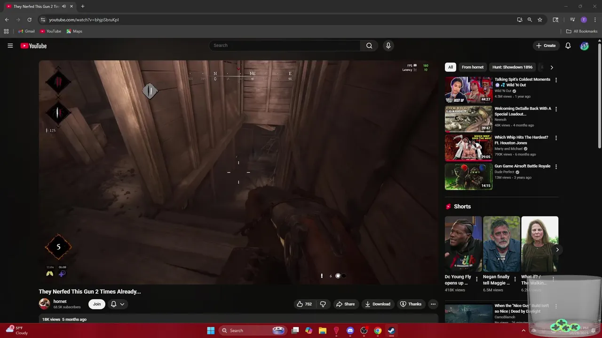
Task: Open options for Dc Young Fly short
Action: tap(477, 279)
